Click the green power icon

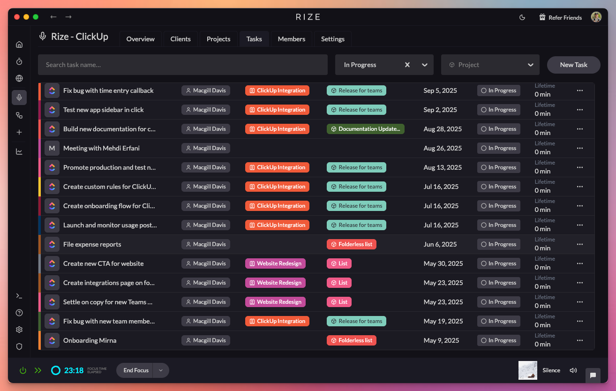pyautogui.click(x=23, y=370)
